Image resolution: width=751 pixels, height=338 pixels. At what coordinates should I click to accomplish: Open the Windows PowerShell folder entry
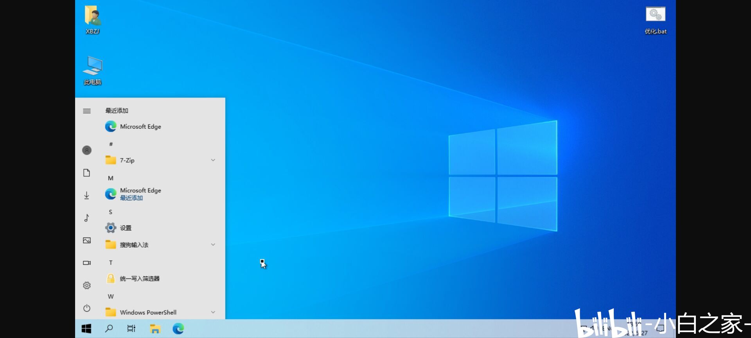pos(161,312)
